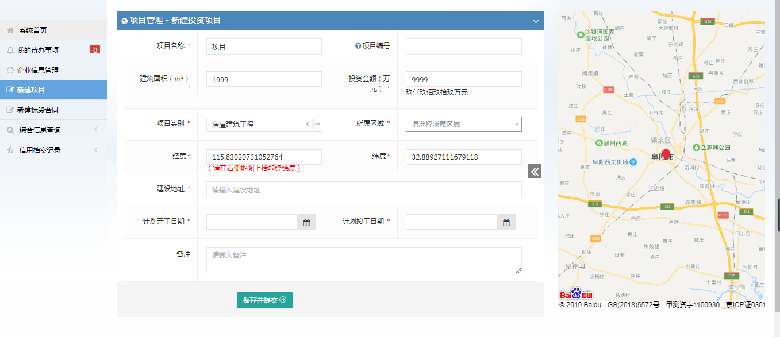Open calendar picker for 计划开工日期
The height and width of the screenshot is (337, 780).
[x=306, y=222]
